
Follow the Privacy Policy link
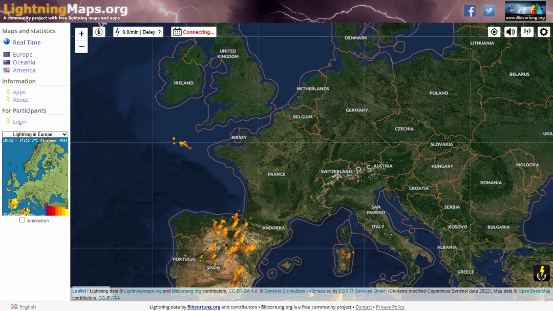coord(390,306)
